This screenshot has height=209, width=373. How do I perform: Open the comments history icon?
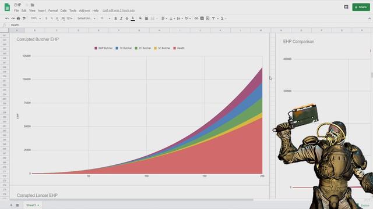click(346, 7)
